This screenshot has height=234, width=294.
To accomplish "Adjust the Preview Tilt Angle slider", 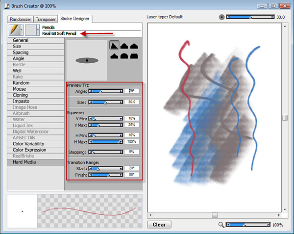I will [x=106, y=91].
